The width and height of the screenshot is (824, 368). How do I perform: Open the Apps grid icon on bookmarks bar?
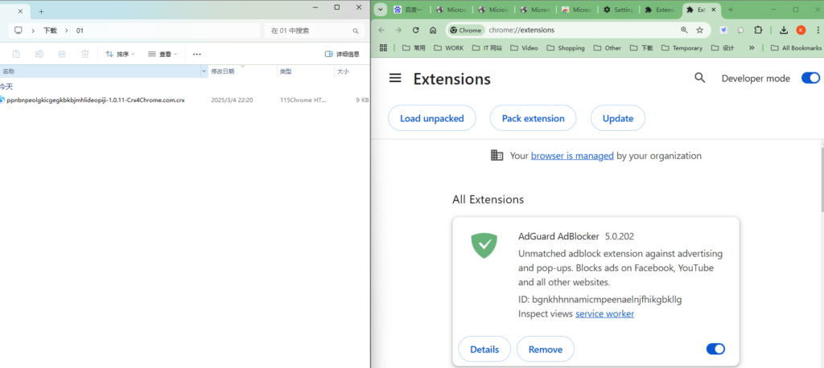383,47
